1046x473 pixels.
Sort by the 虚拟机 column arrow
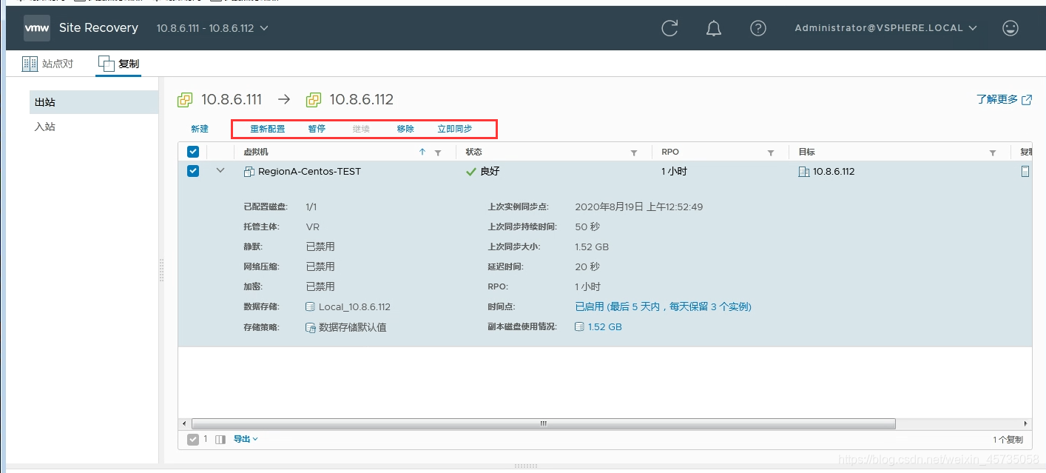[x=422, y=152]
